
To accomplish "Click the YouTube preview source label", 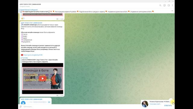I will pyautogui.click(x=25, y=58).
